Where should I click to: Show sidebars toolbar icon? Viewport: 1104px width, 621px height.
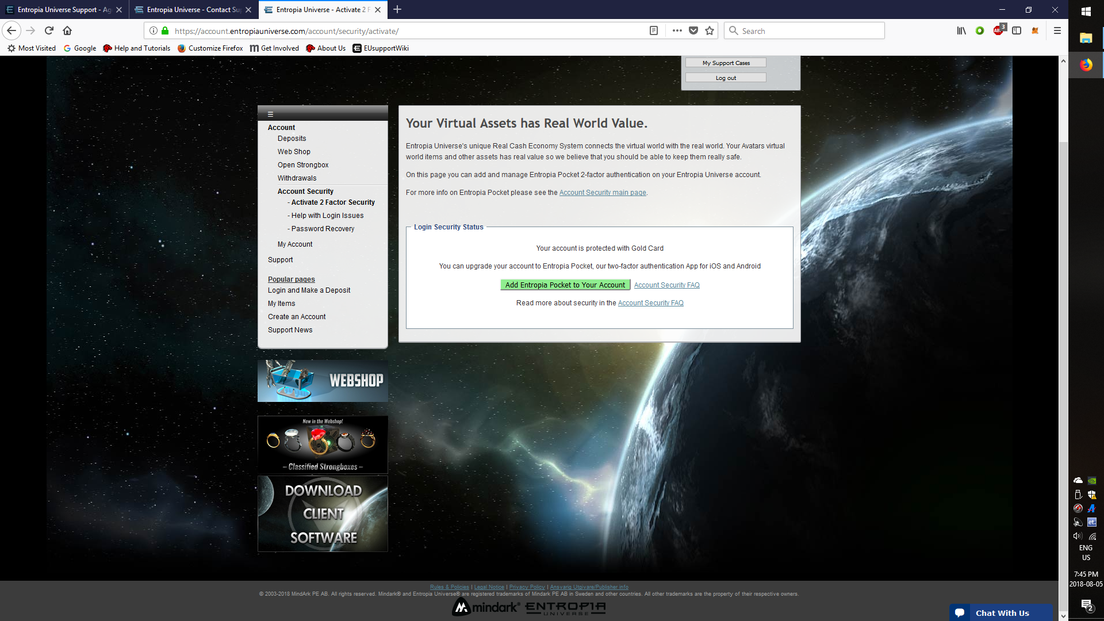[x=1017, y=30]
